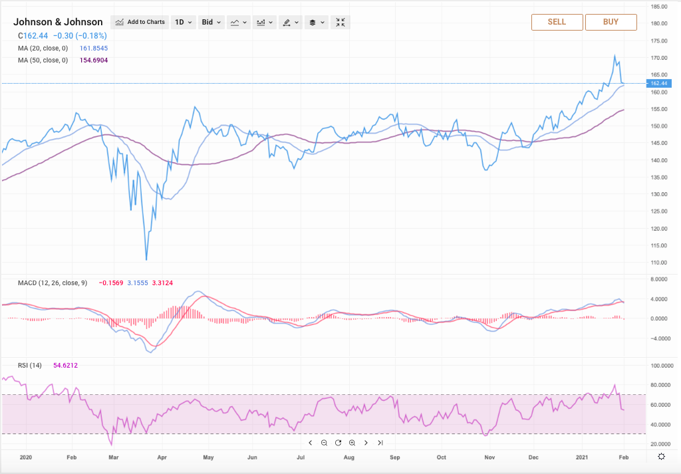This screenshot has height=474, width=681.
Task: Click the MA (20, close, 0) indicator label
Action: [x=43, y=48]
